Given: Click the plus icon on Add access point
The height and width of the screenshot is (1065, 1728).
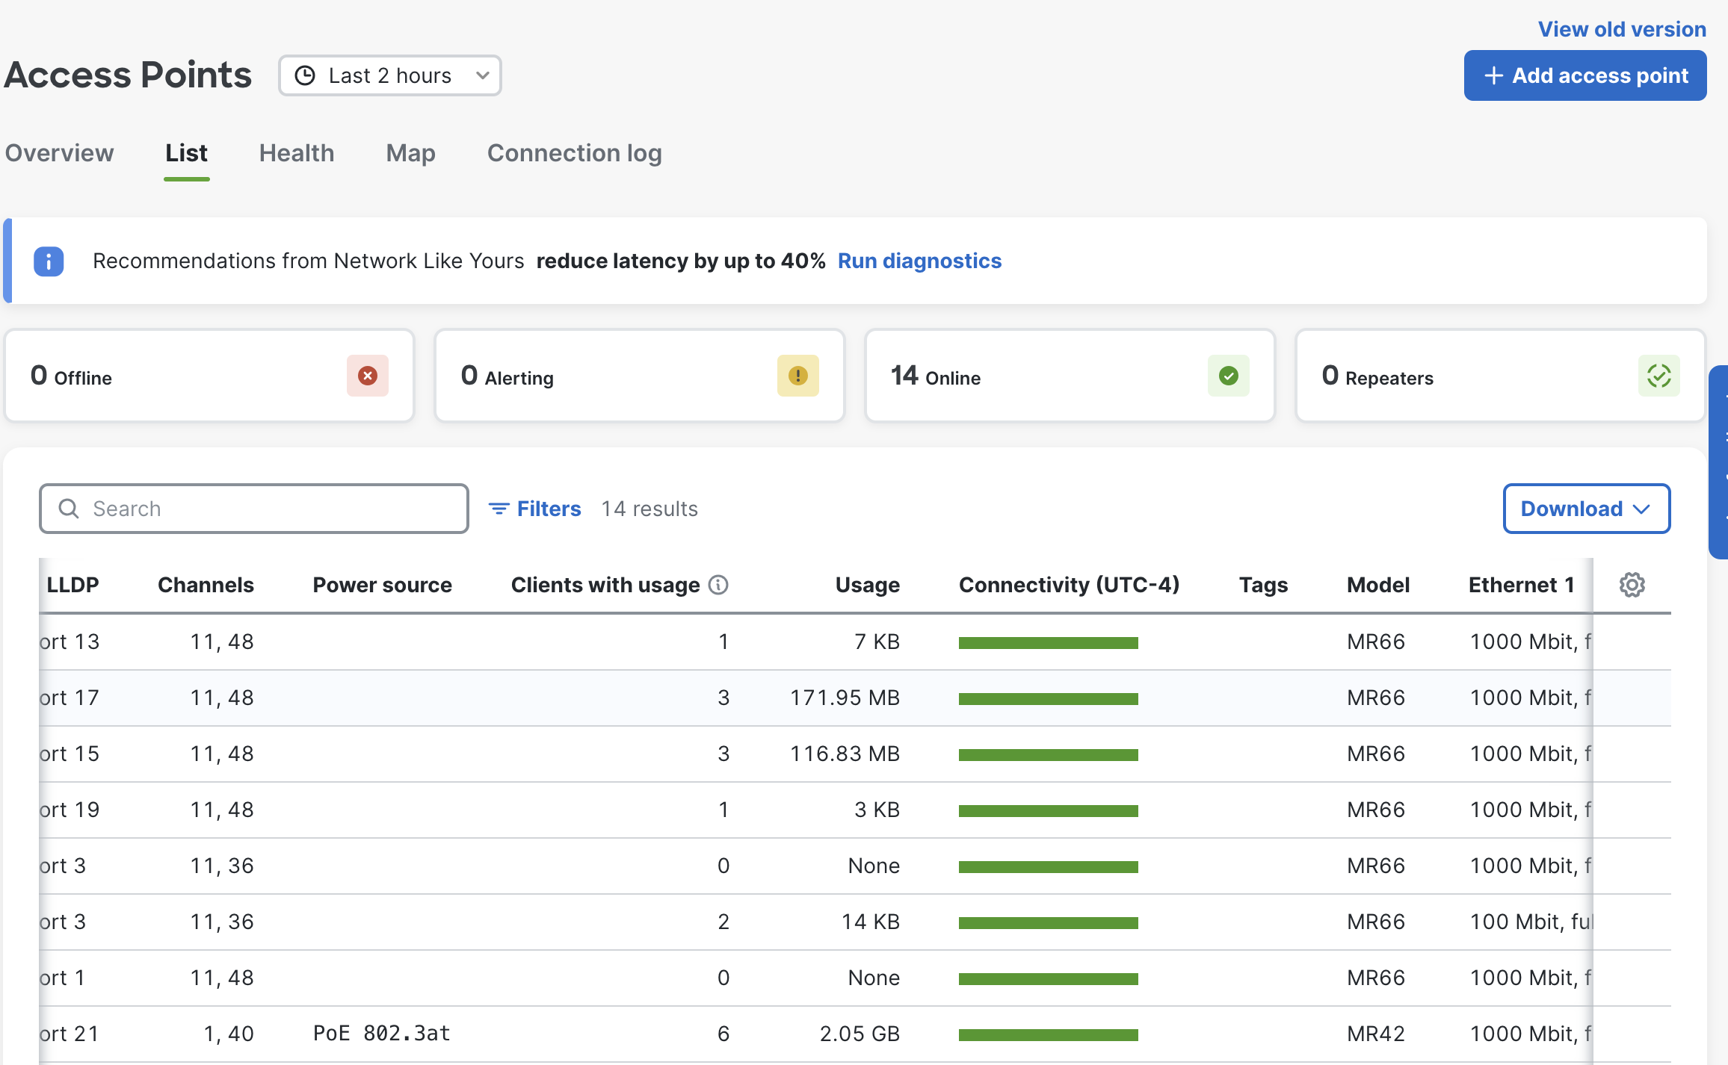Looking at the screenshot, I should 1493,75.
